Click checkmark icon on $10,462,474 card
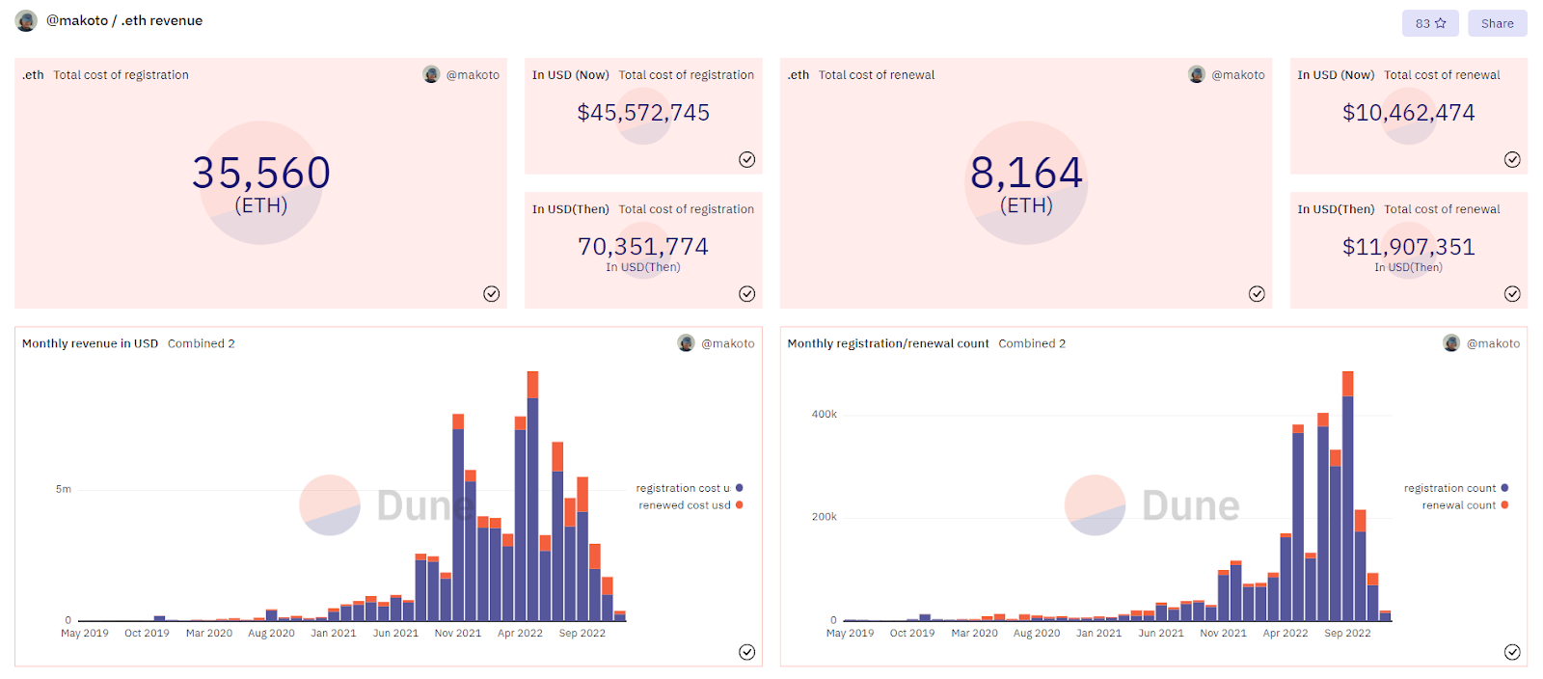Screen dimensions: 1543x679 [1512, 160]
